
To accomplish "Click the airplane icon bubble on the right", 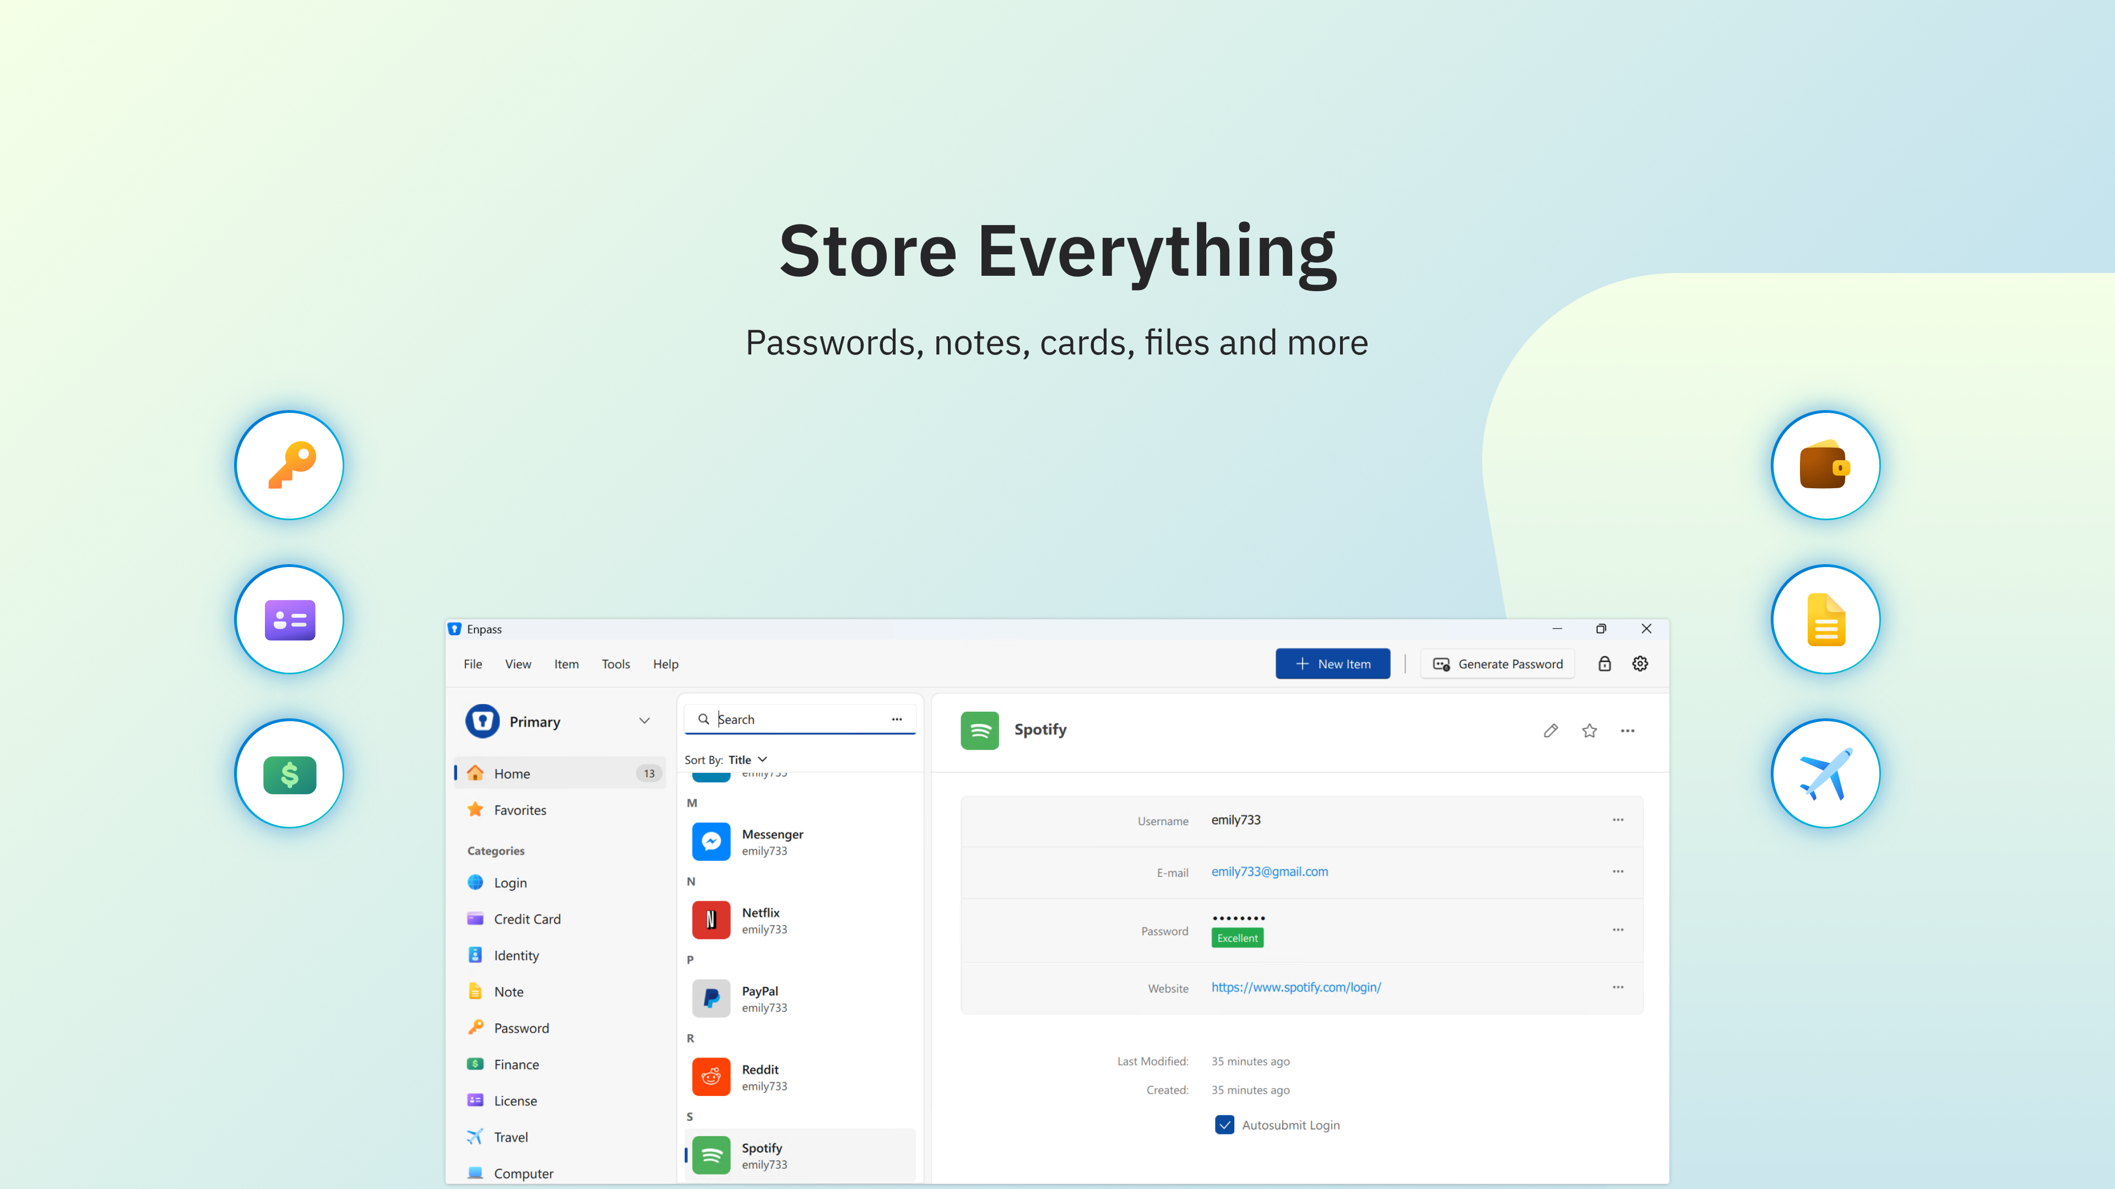I will [1826, 774].
